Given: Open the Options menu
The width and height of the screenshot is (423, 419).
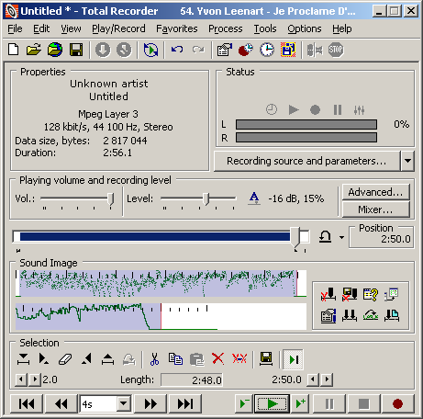Looking at the screenshot, I should pyautogui.click(x=305, y=28).
